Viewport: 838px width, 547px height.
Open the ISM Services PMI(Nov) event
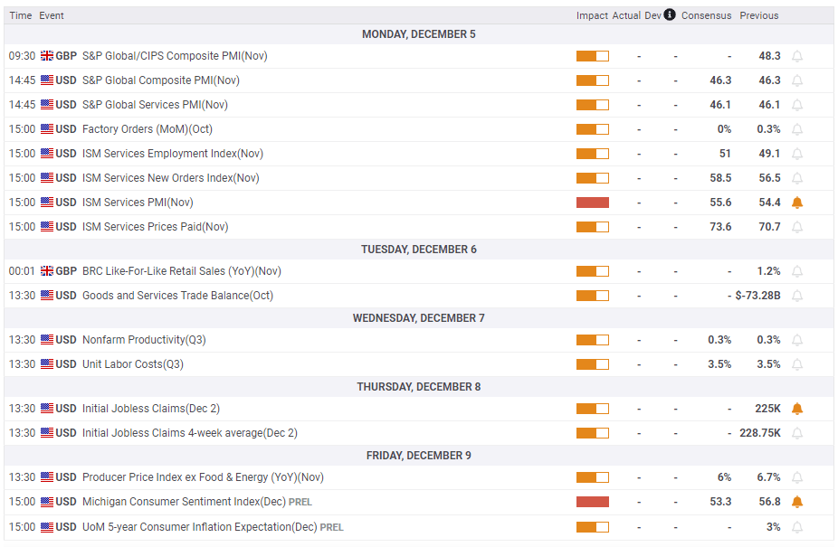click(x=138, y=203)
